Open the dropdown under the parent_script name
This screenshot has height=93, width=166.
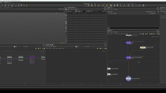[116, 14]
